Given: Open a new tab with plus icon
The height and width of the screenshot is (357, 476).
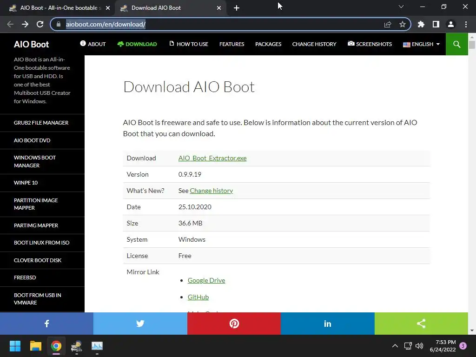Looking at the screenshot, I should pos(237,8).
